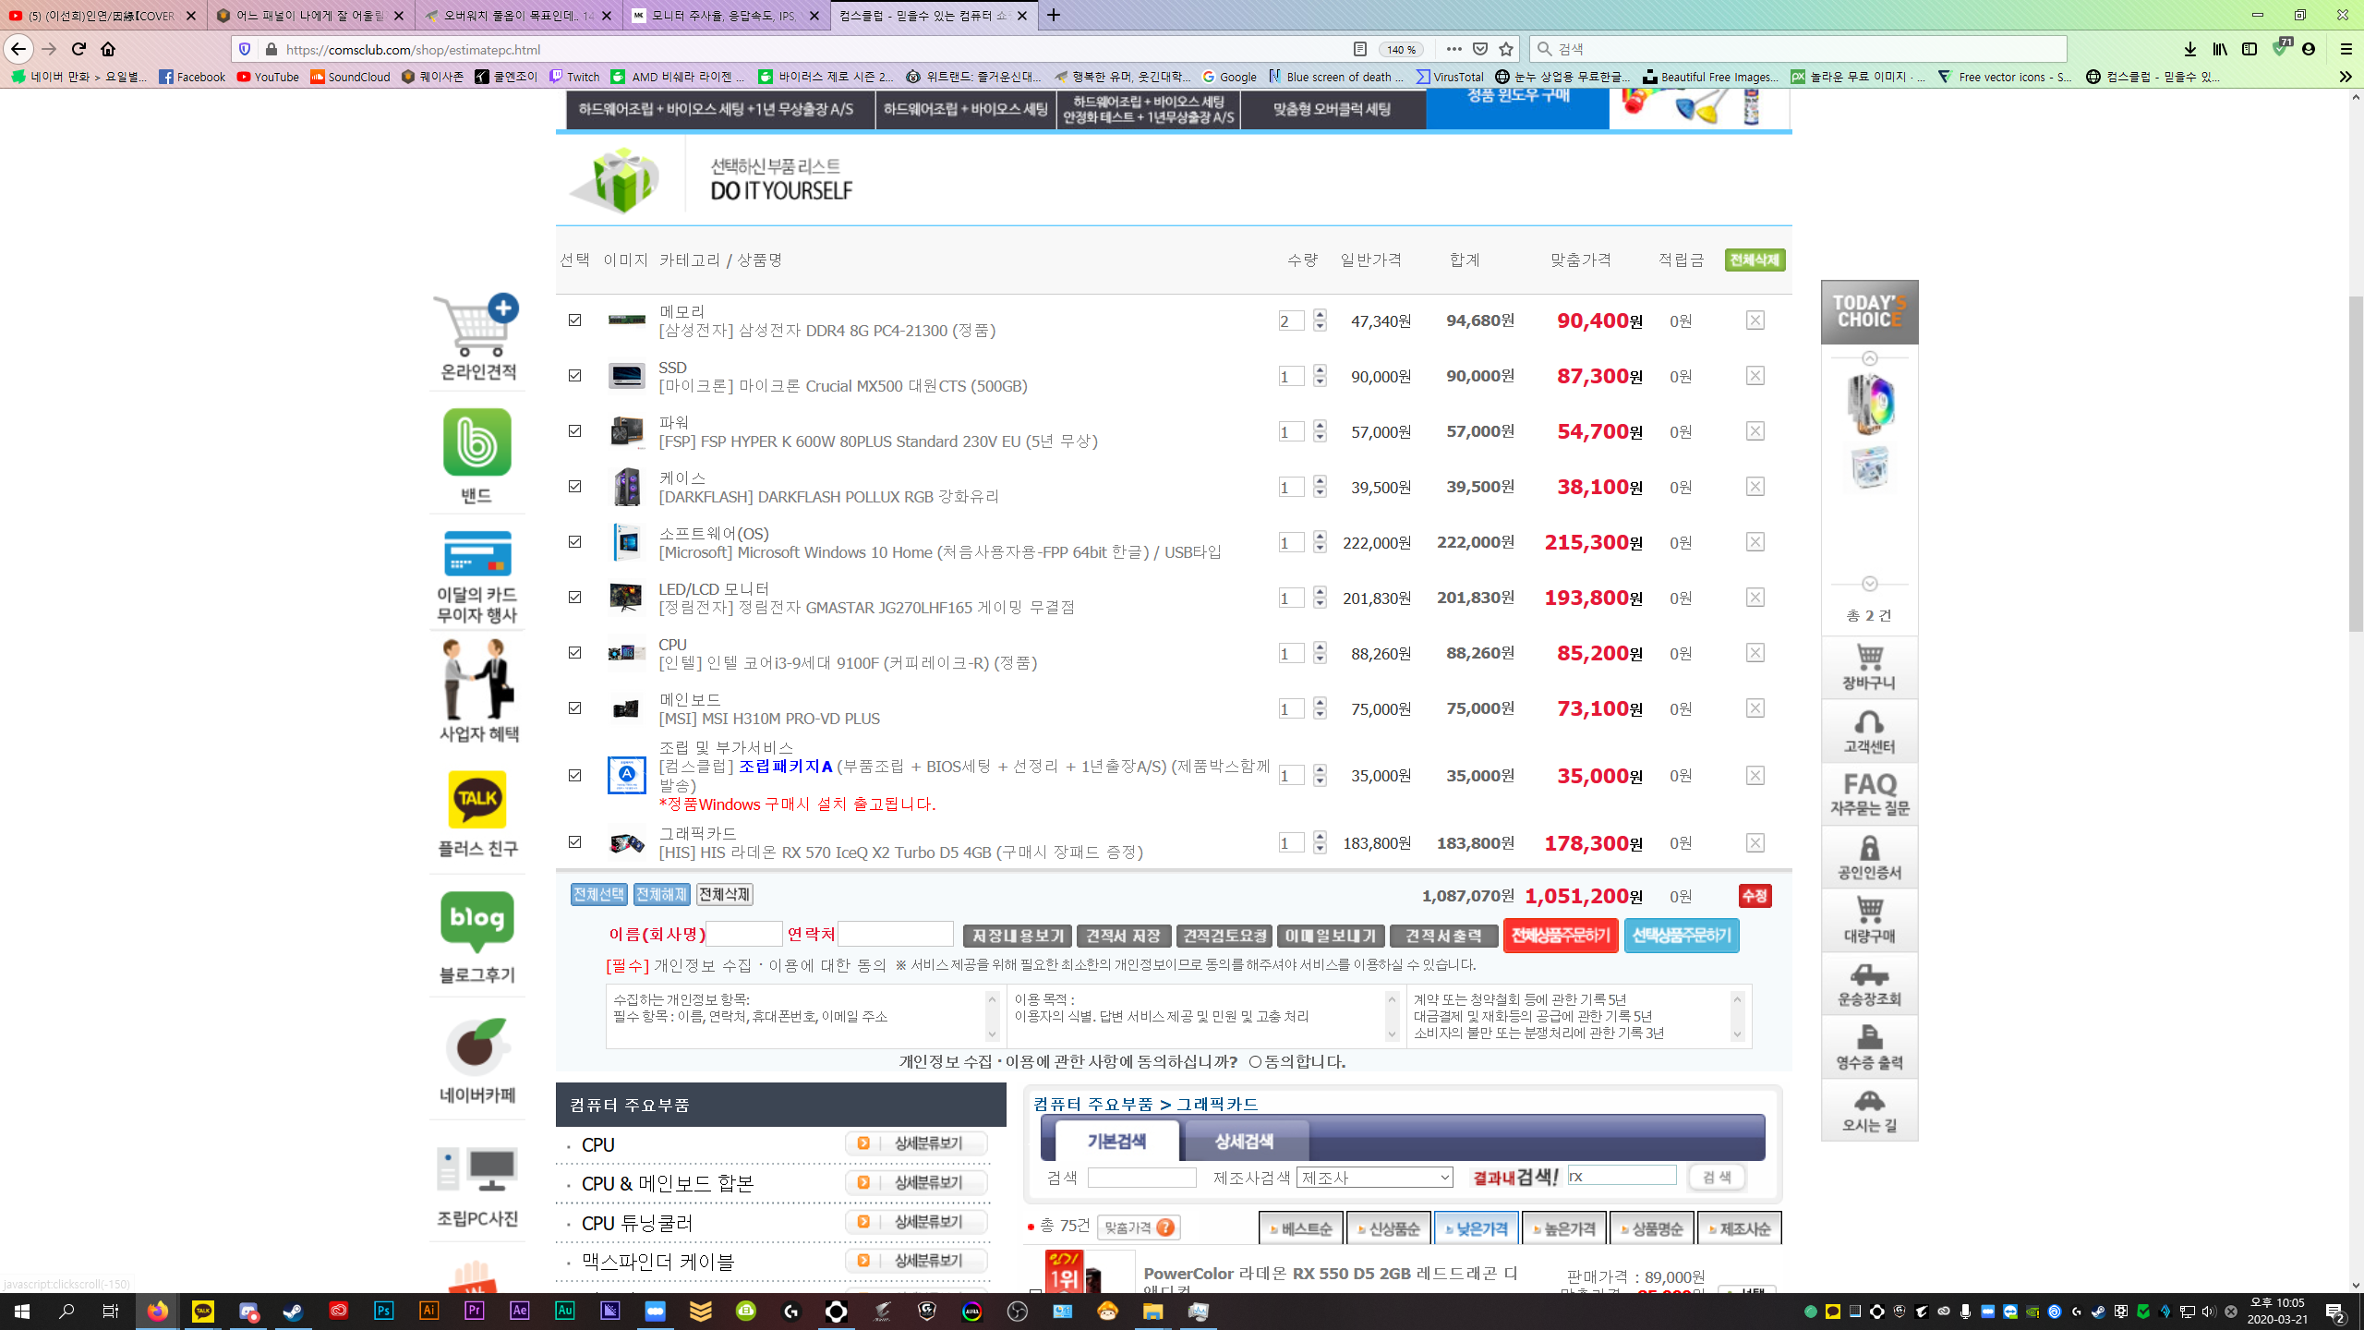Increase 메모리 quantity with the up stepper arrow
Screen dimensions: 2364x1330
coord(1320,315)
